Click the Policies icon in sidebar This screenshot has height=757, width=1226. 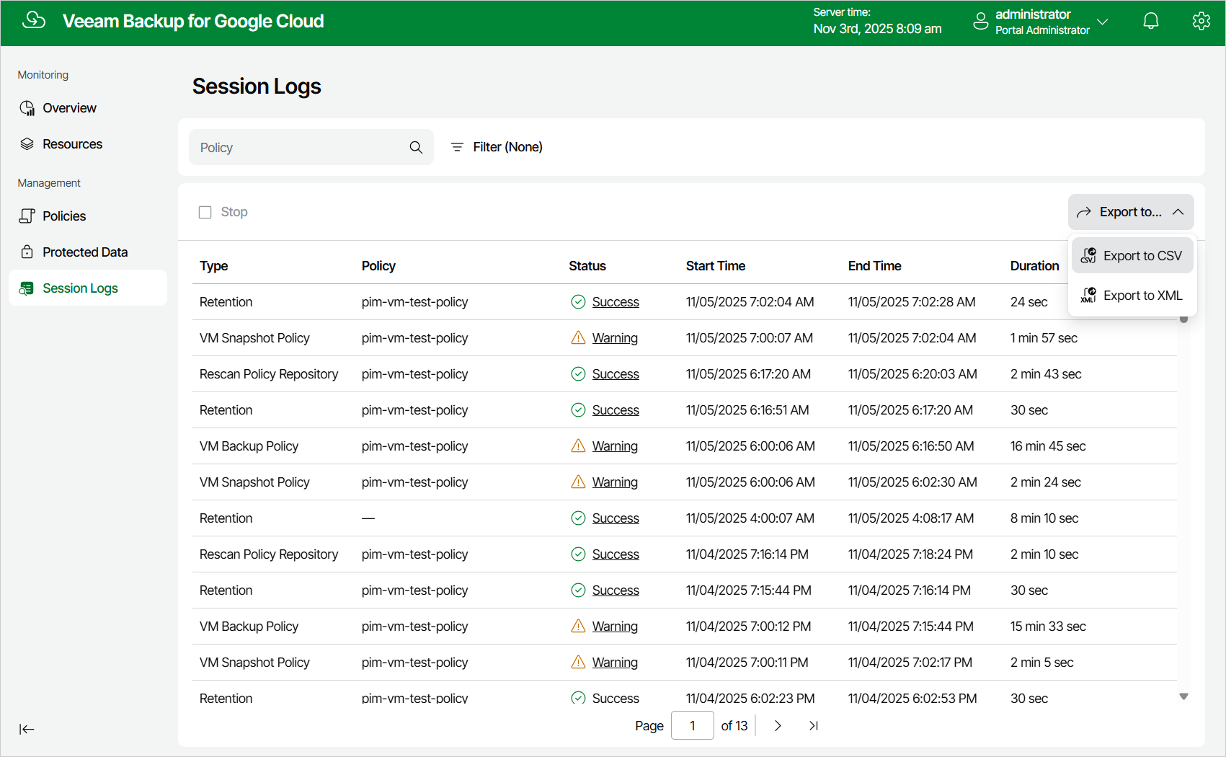point(27,216)
